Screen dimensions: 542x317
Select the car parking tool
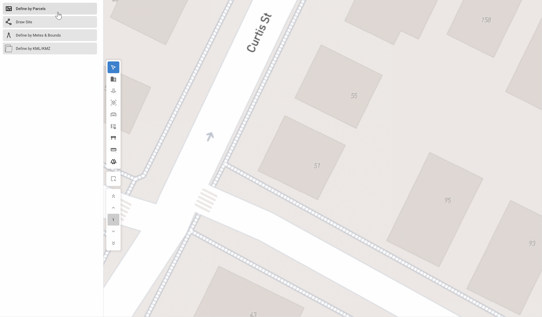tap(113, 115)
